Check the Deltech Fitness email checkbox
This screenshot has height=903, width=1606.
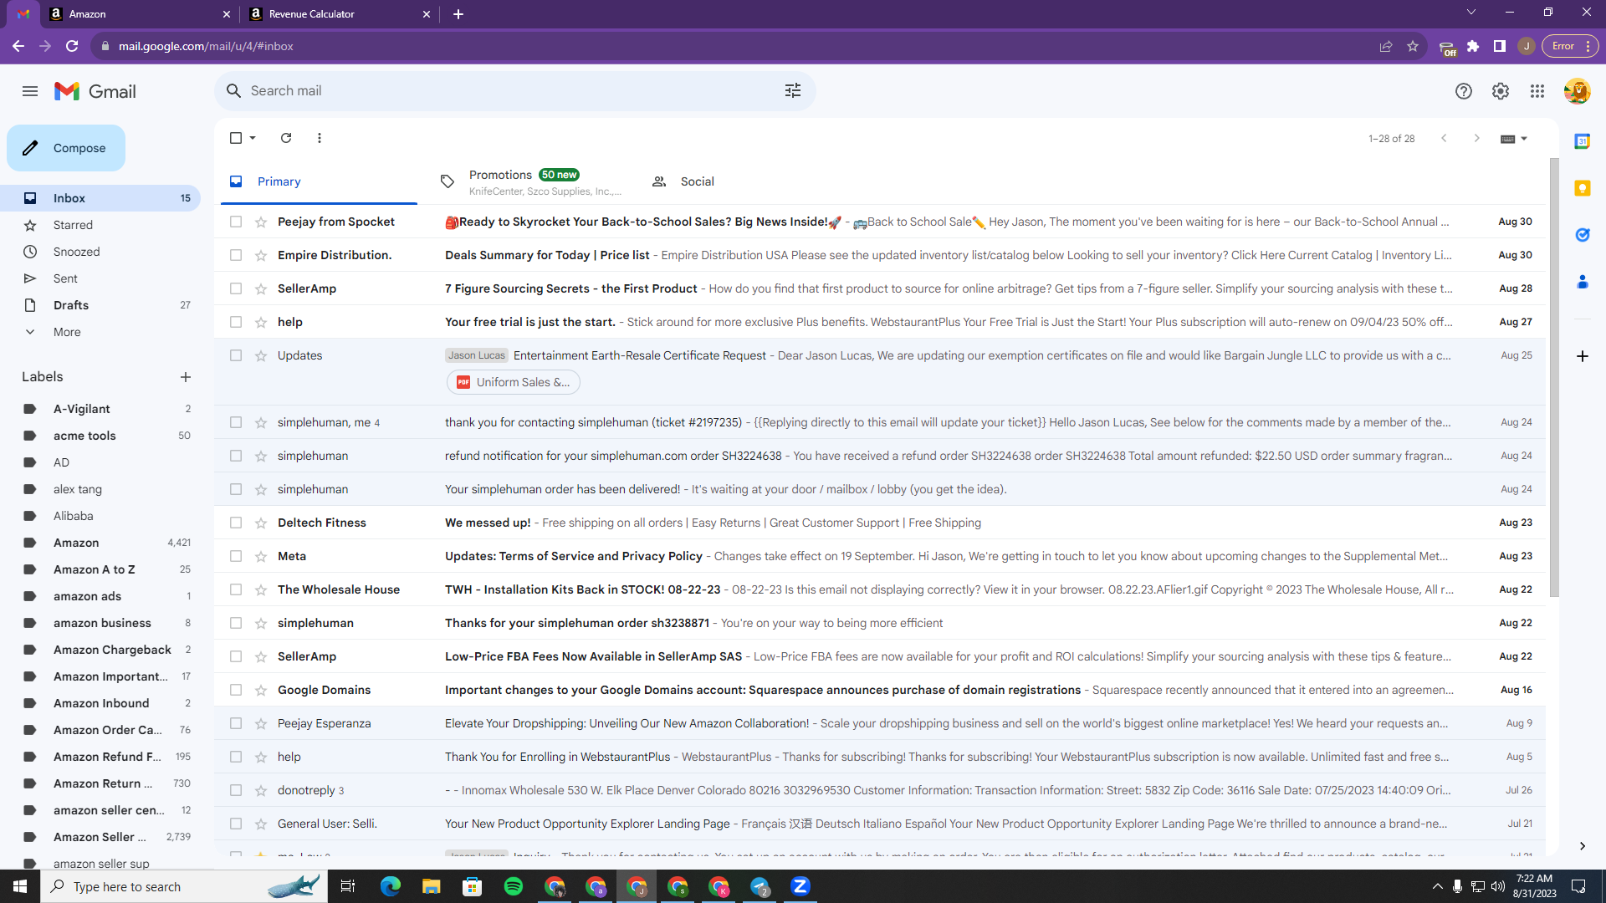pos(236,523)
